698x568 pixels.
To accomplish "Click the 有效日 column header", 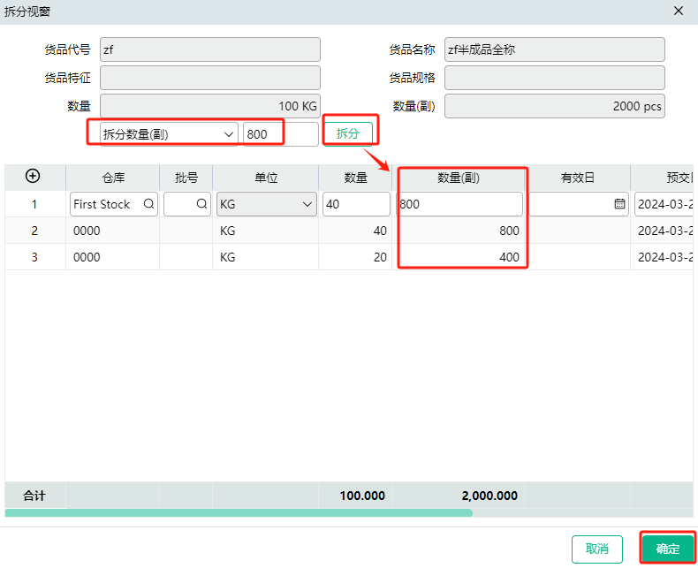I will [x=577, y=178].
